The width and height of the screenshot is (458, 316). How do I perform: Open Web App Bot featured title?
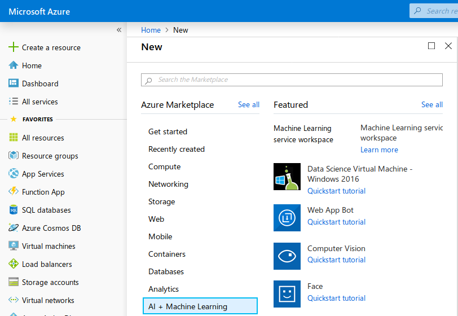pos(330,210)
